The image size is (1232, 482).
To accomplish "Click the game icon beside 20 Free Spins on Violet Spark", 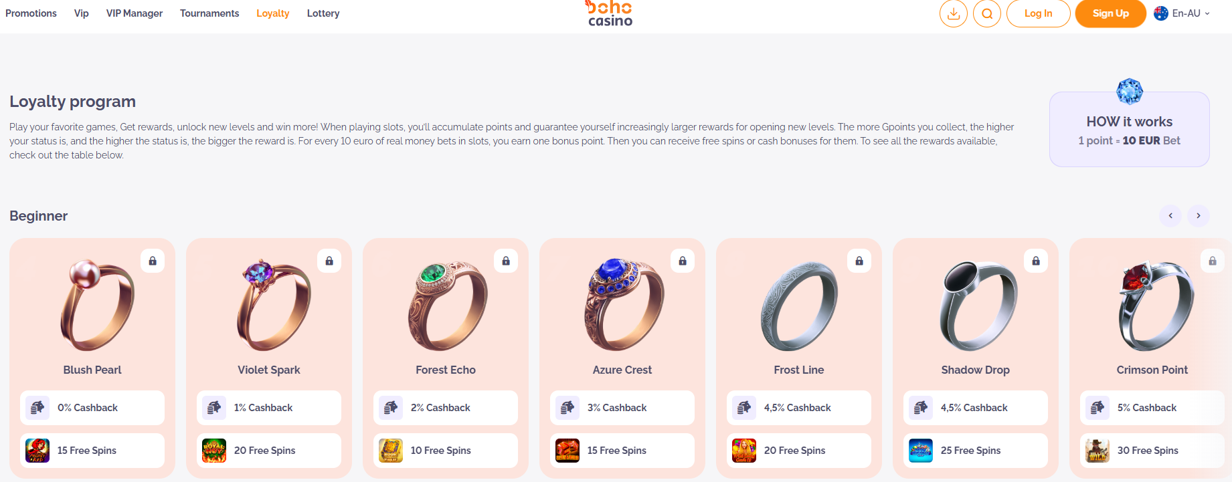I will pos(214,451).
